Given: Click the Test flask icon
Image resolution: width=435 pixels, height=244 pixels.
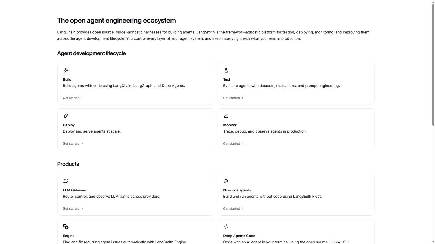Looking at the screenshot, I should click(226, 70).
